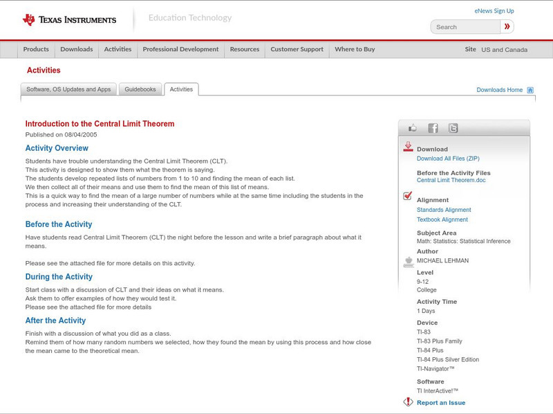Open the Products menu

(x=36, y=49)
